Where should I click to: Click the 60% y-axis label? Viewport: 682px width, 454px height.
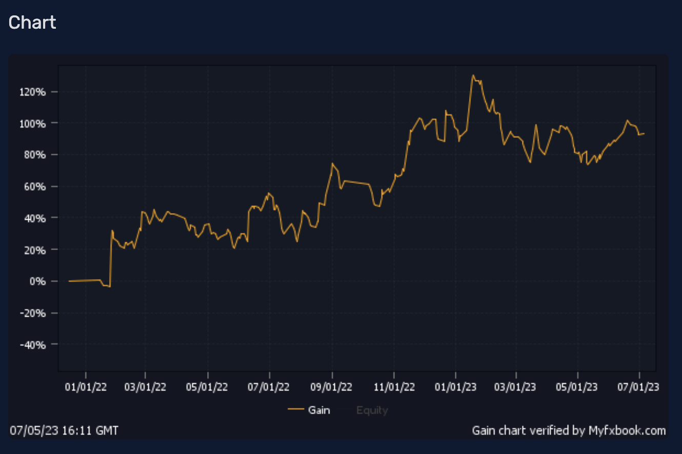pos(37,187)
